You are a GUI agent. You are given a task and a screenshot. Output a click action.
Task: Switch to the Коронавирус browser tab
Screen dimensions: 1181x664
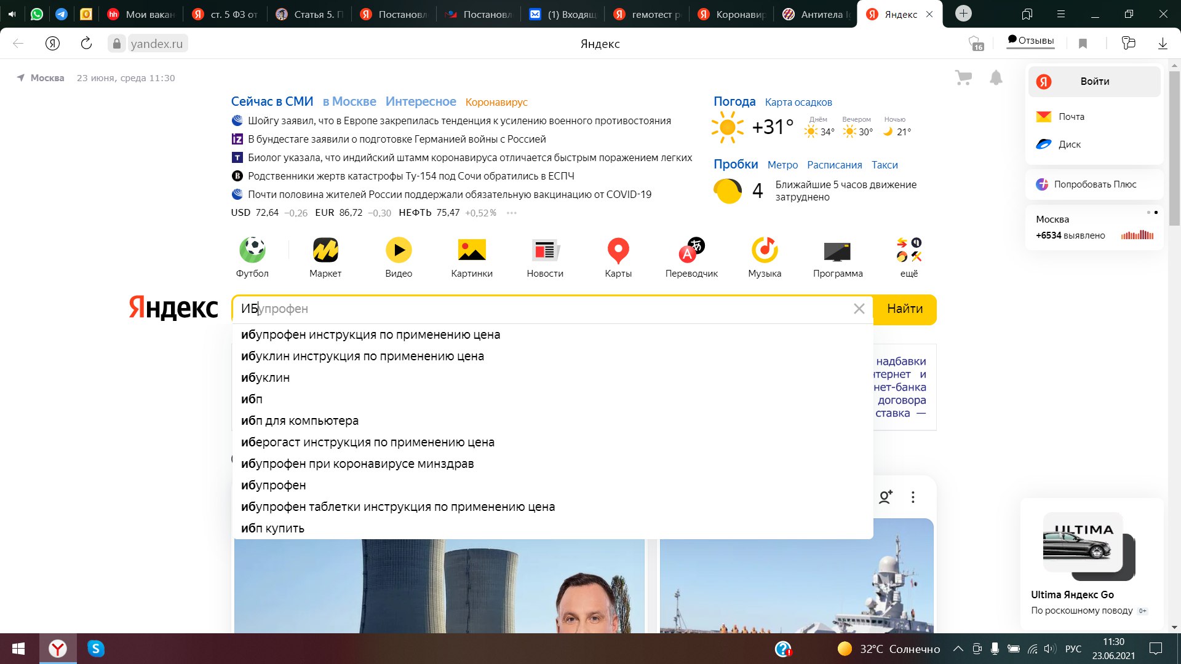732,14
